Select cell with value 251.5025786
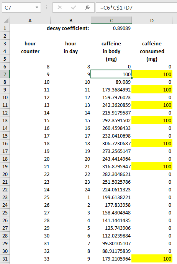This screenshot has height=264, width=177. coord(111,182)
